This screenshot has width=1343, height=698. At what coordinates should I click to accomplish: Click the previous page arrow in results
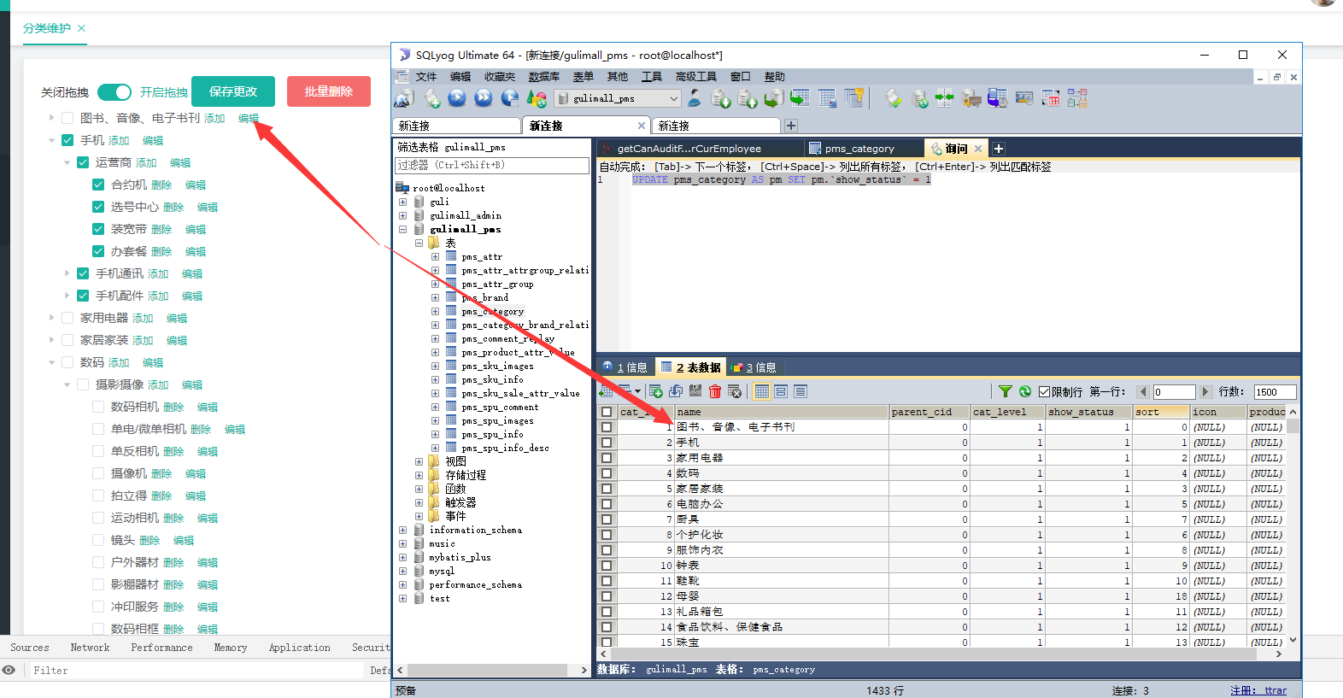tap(1142, 392)
